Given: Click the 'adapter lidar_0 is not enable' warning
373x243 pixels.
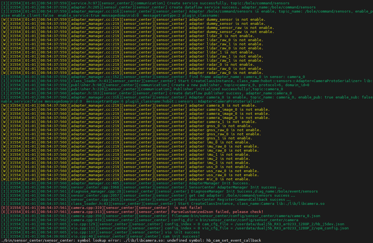Looking at the screenshot, I should (221, 36).
